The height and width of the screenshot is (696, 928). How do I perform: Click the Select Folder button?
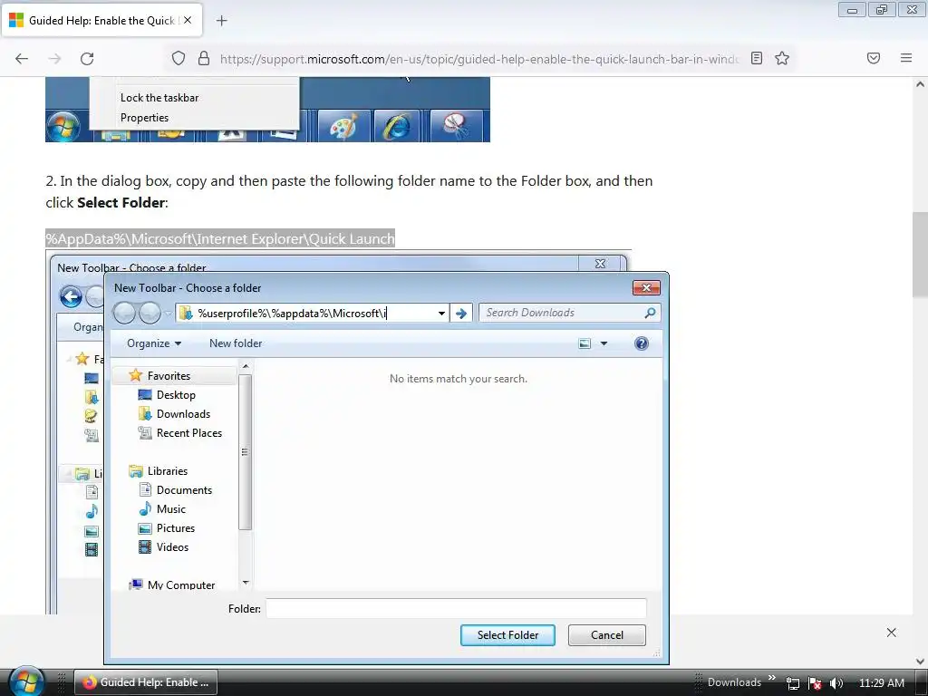pos(507,635)
